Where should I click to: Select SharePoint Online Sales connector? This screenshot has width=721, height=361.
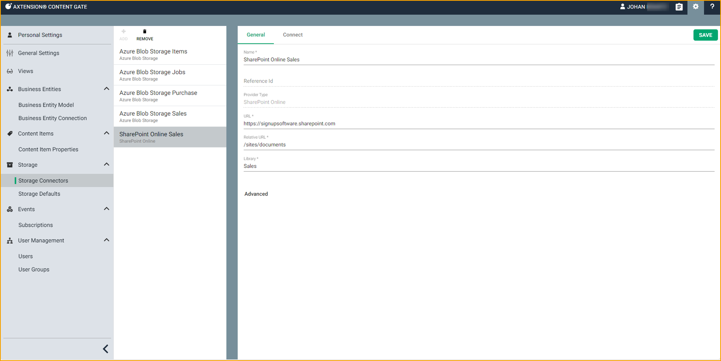tap(170, 137)
